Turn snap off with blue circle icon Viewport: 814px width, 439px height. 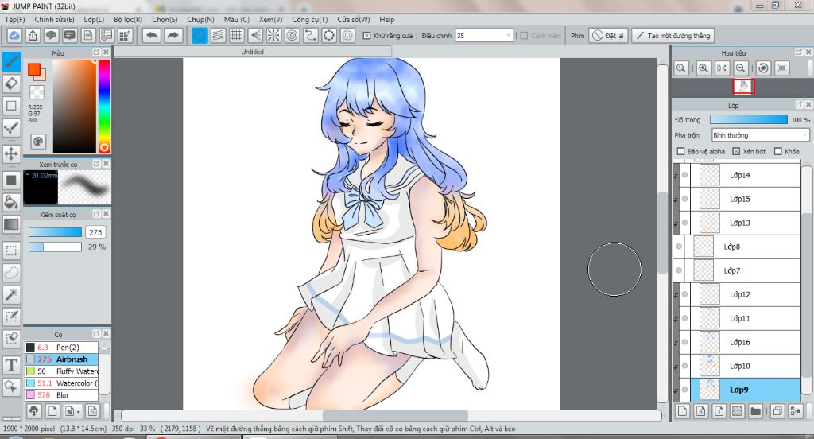pos(200,35)
